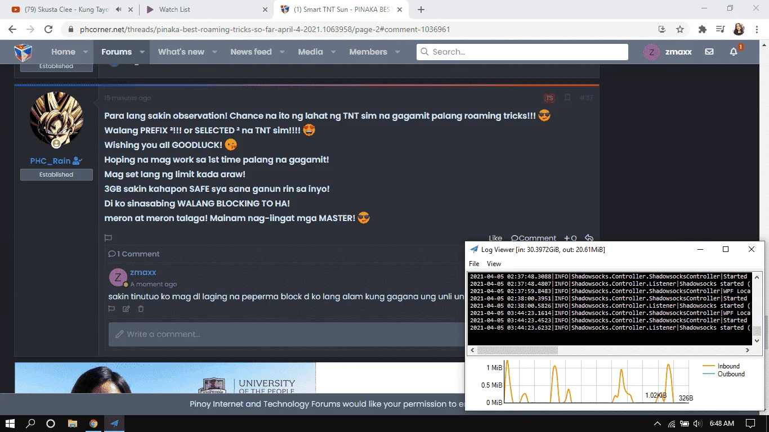Click PHC_Rain's Goku avatar
Image resolution: width=769 pixels, height=432 pixels.
click(56, 120)
